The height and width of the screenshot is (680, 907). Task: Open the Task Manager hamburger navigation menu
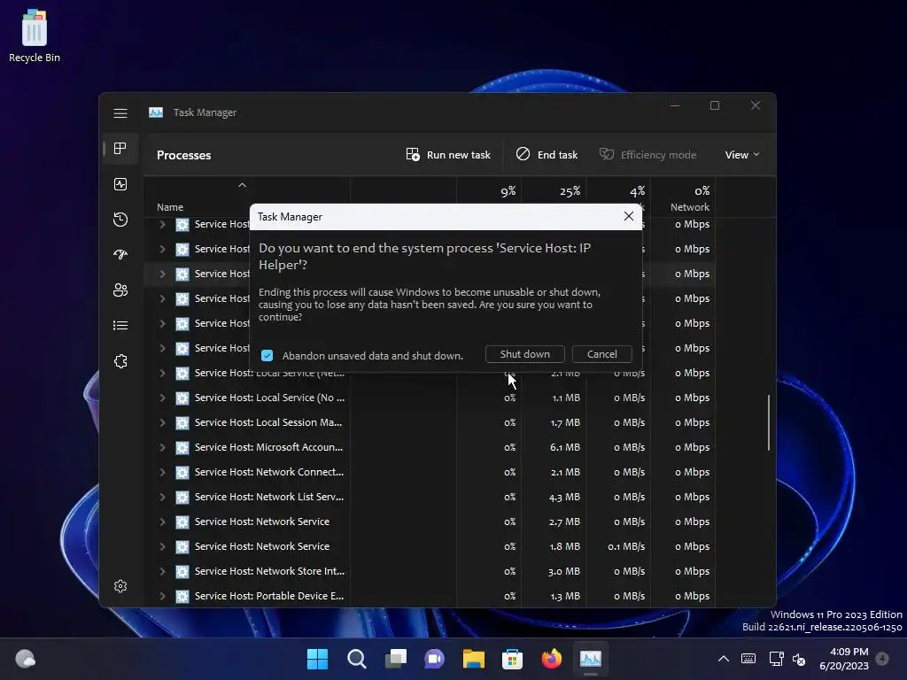coord(120,113)
